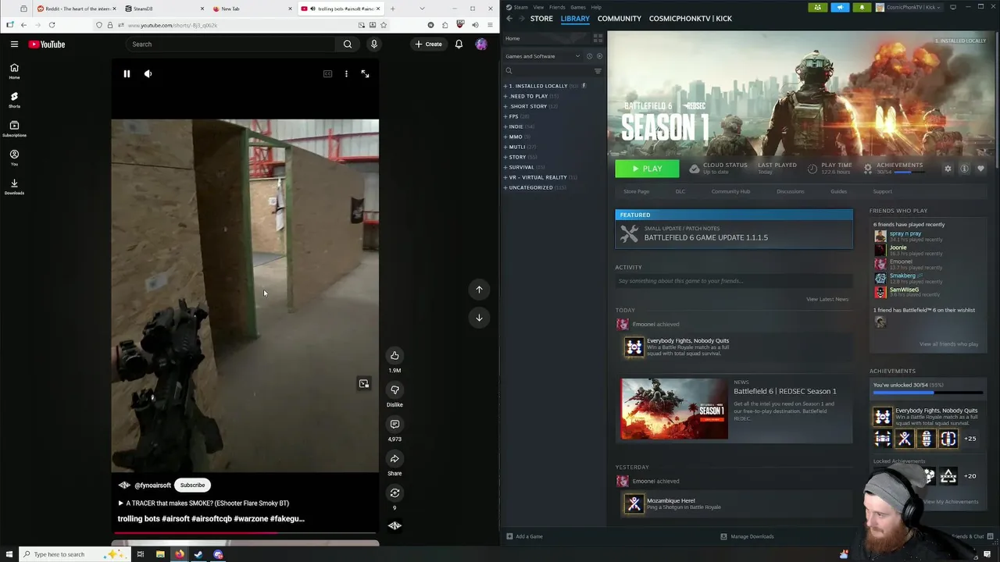The height and width of the screenshot is (562, 1000).
Task: Bookmark this page with star icon
Action: pos(383,25)
